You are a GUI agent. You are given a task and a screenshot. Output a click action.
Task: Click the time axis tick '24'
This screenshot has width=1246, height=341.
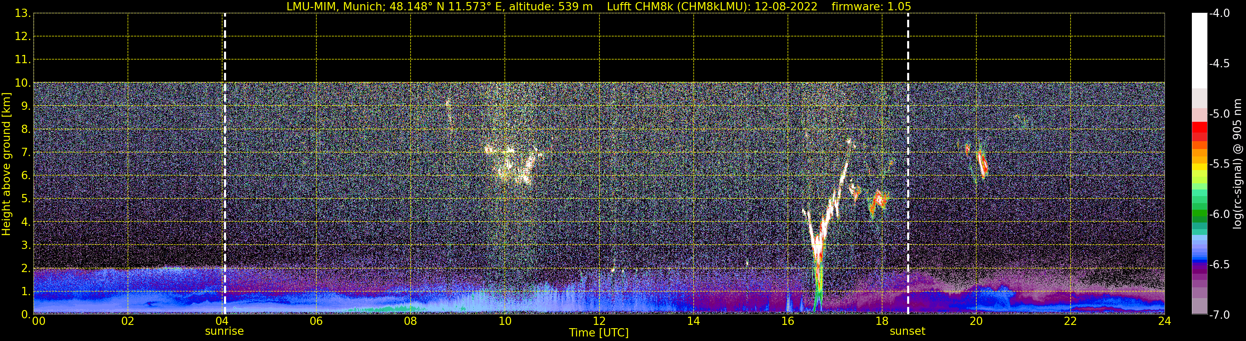pyautogui.click(x=1165, y=321)
